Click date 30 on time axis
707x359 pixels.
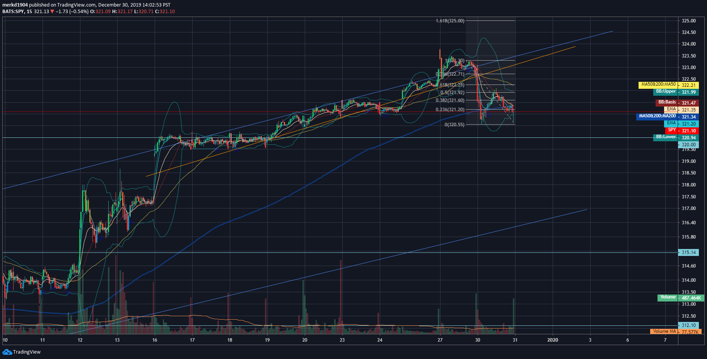(478, 340)
